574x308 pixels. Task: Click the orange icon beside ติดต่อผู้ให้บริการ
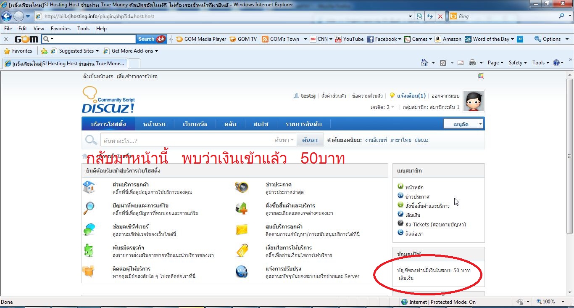[89, 271]
